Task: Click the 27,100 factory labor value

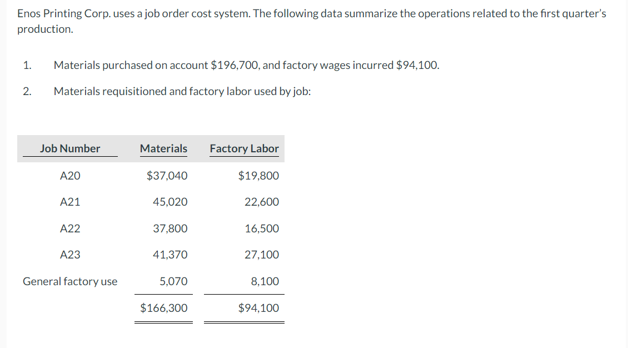Action: point(262,255)
